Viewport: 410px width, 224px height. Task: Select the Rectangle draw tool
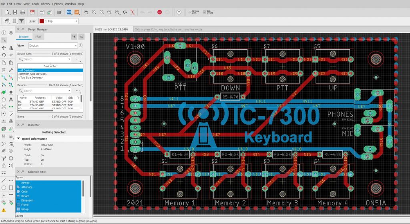[11, 188]
